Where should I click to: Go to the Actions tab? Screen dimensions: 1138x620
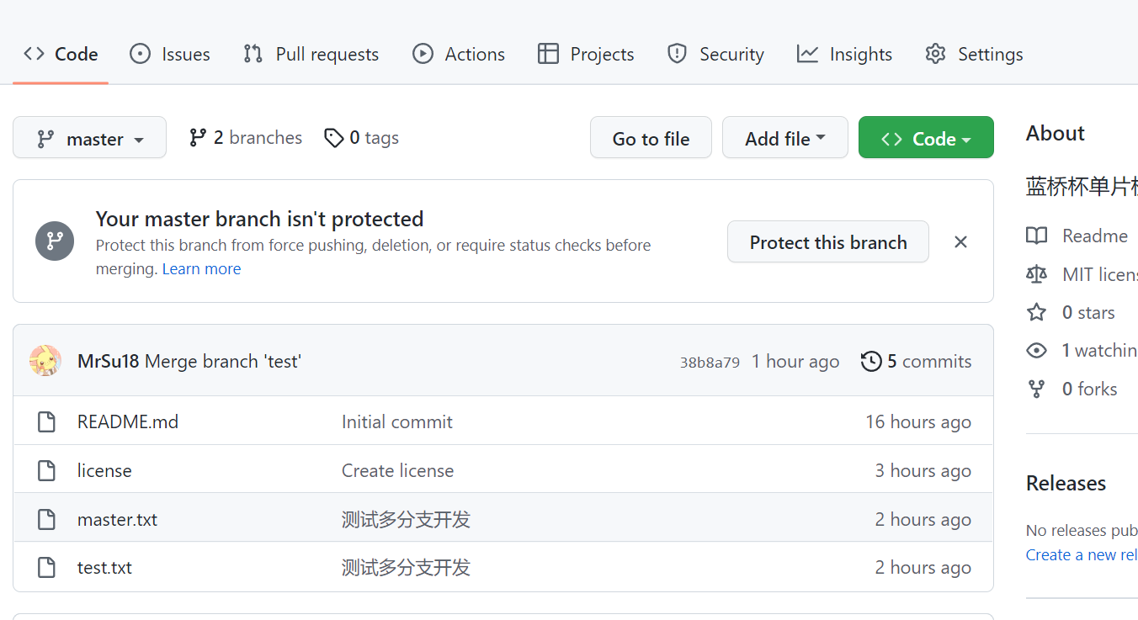(459, 54)
